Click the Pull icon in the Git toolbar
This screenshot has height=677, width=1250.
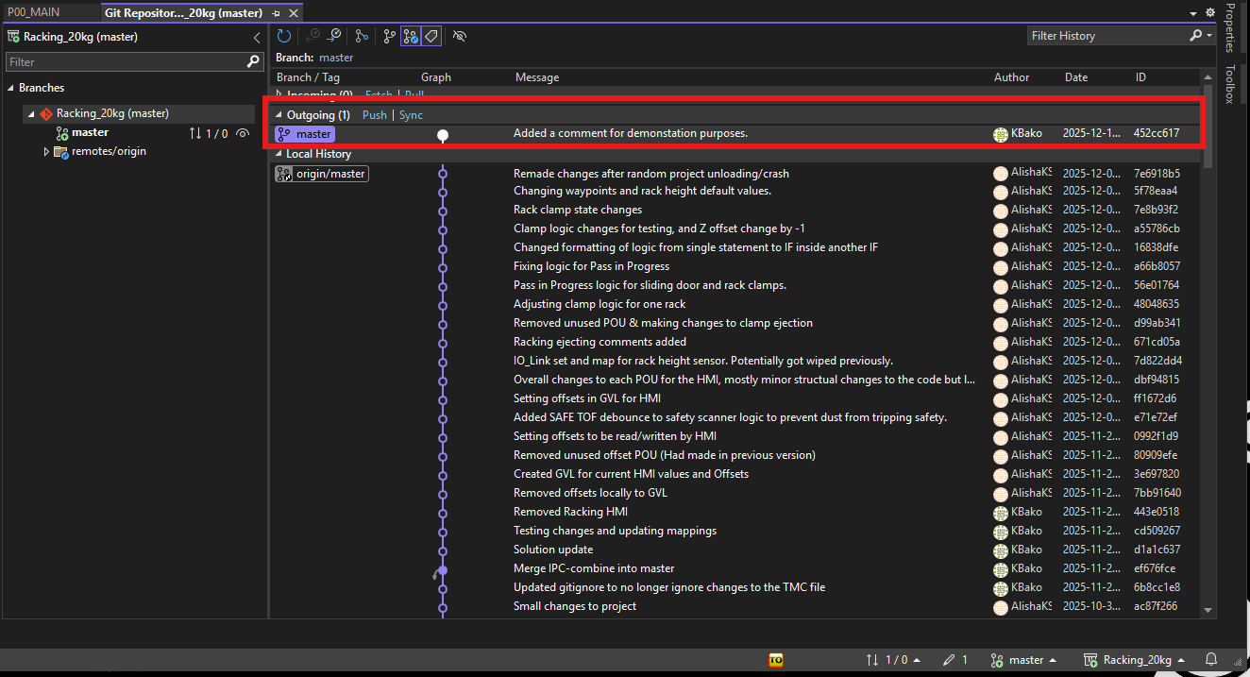[334, 36]
